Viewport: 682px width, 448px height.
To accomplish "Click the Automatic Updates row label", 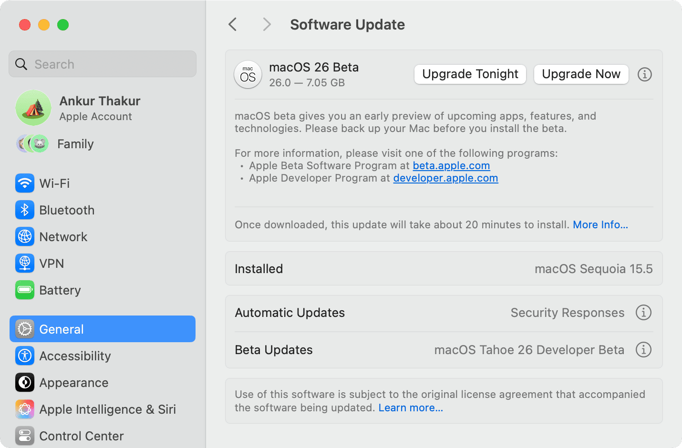I will click(x=290, y=313).
